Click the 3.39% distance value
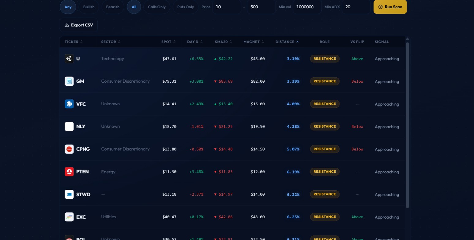Image resolution: width=474 pixels, height=240 pixels. [293, 81]
